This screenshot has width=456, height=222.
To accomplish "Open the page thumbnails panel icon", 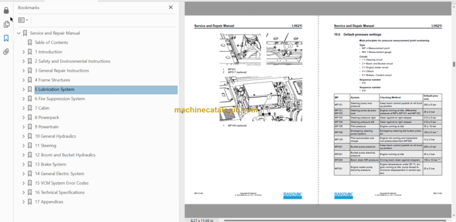I will pos(6,24).
